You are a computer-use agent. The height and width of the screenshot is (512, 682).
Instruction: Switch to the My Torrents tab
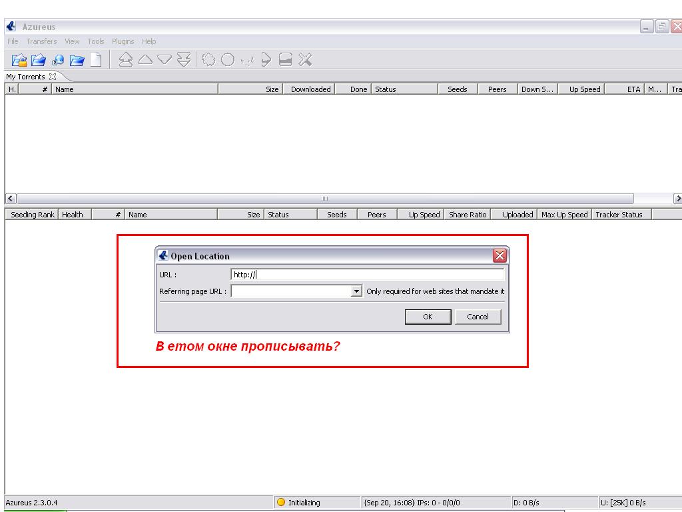click(x=25, y=77)
